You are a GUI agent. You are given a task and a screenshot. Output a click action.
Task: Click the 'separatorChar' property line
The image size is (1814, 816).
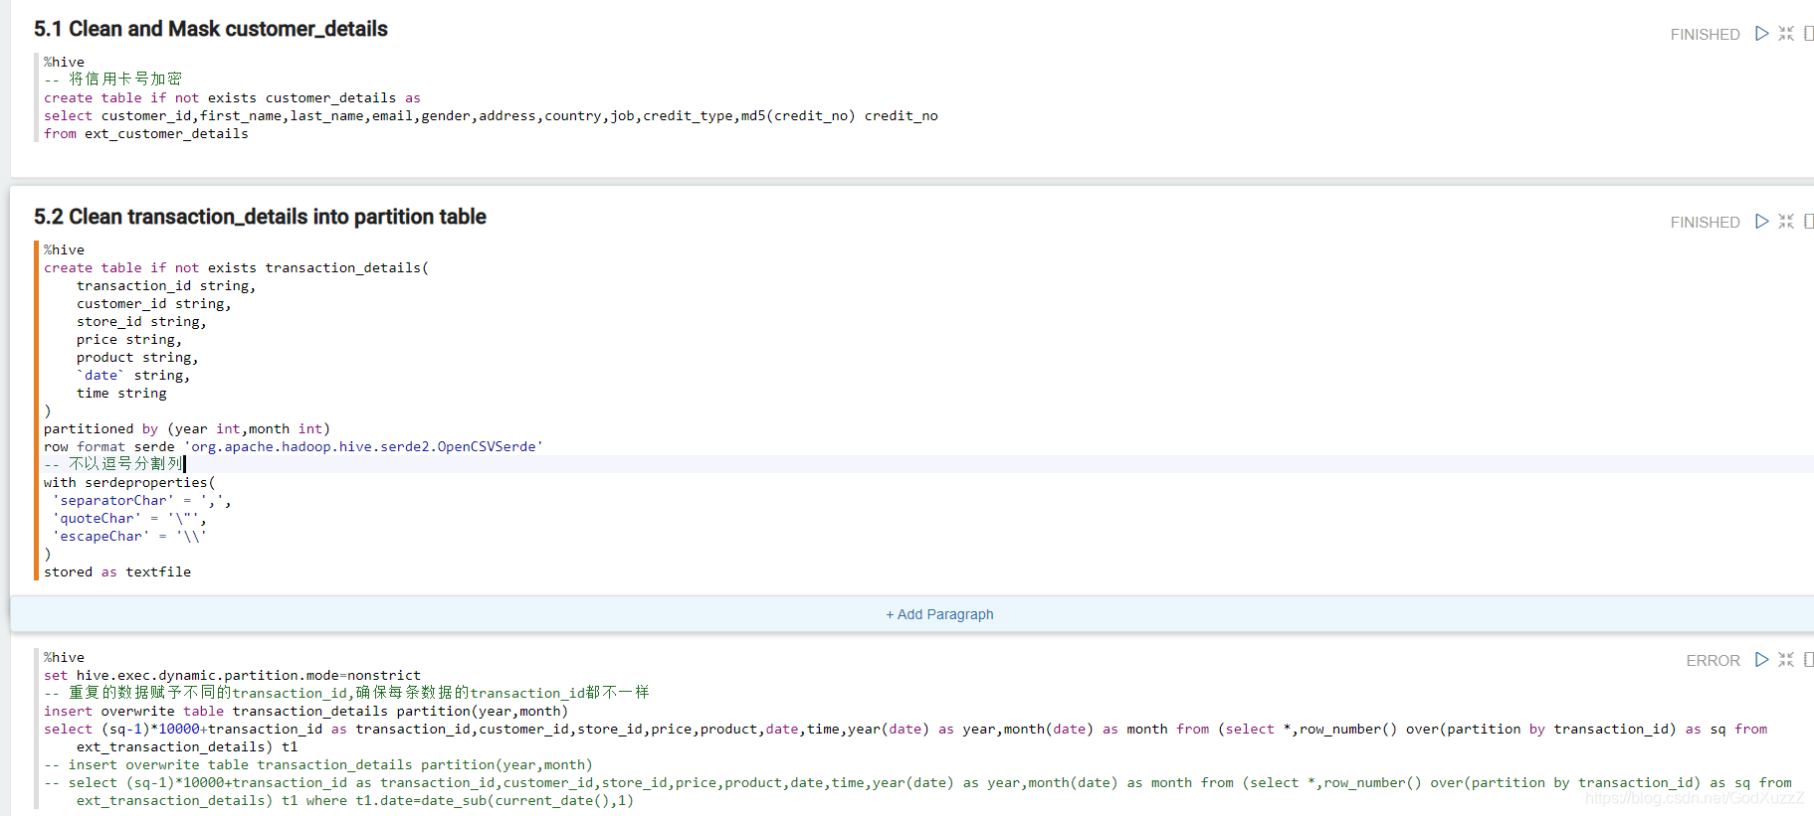point(141,501)
